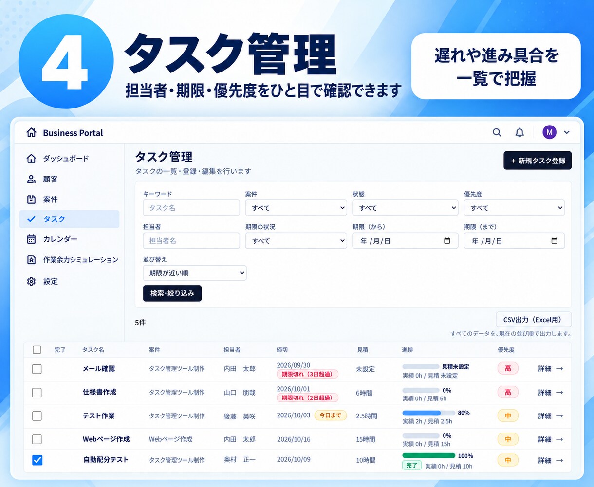Click Business Portal title text

(73, 133)
